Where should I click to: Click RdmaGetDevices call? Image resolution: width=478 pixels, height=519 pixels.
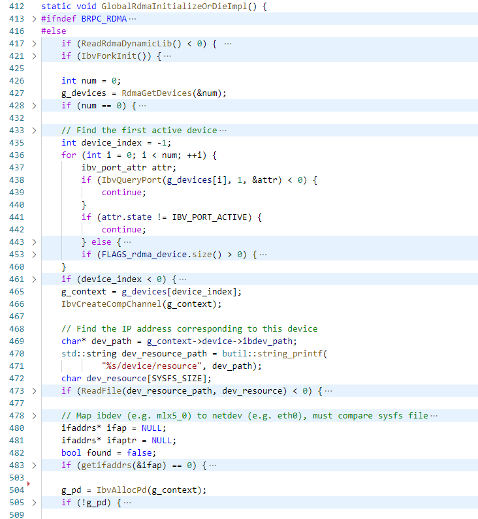tap(157, 93)
